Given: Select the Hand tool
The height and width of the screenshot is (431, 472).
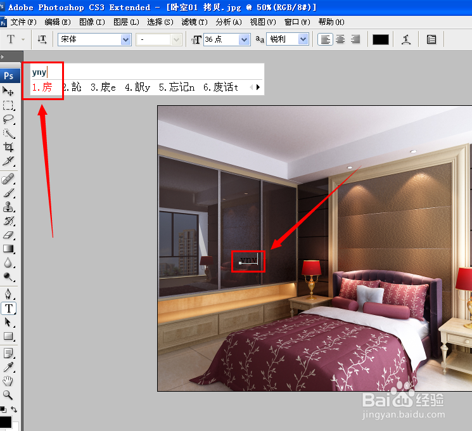Looking at the screenshot, I should click(8, 382).
